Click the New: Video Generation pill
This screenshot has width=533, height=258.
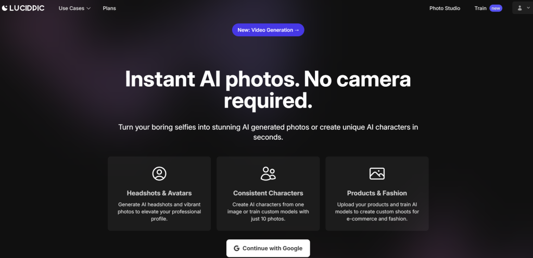[x=268, y=30]
